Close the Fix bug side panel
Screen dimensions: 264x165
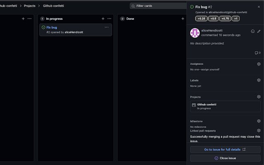(259, 7)
